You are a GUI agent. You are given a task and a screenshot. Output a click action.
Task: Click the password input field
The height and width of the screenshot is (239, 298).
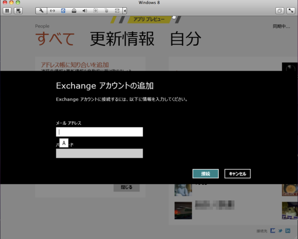coord(99,153)
